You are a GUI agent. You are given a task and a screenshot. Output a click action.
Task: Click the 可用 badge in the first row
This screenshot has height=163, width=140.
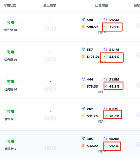tap(10, 22)
